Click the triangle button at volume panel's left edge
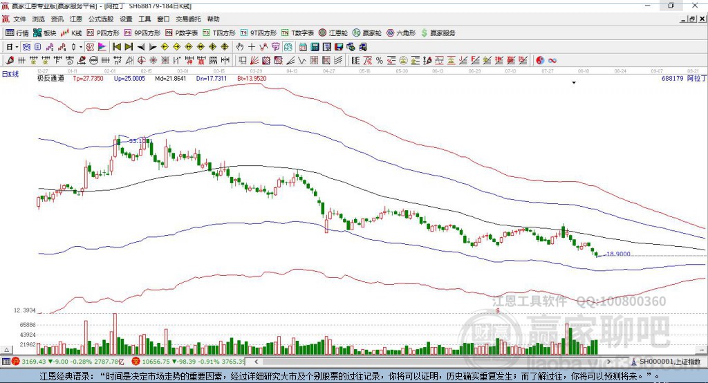Screen dimensions: 708x383 tap(6, 350)
